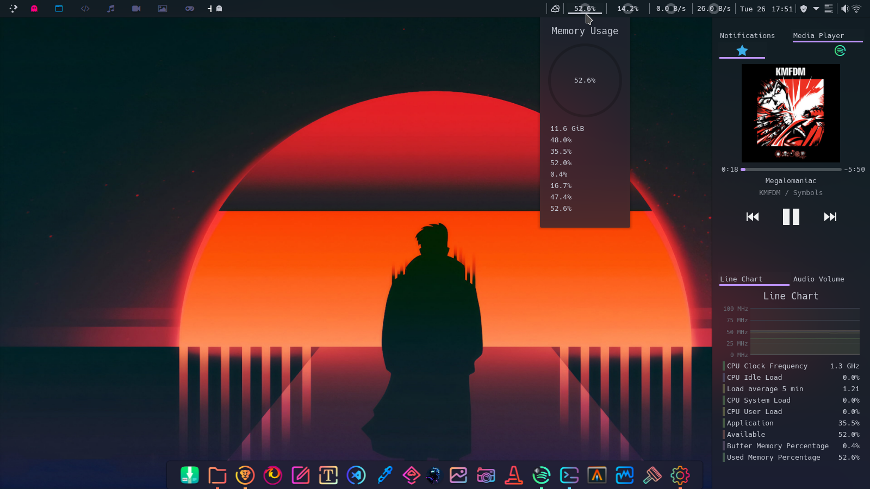This screenshot has height=489, width=870.
Task: Select the Application legend row
Action: [791, 423]
